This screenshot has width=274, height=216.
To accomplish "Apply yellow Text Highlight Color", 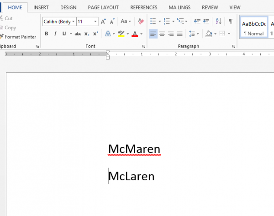I will (x=121, y=33).
